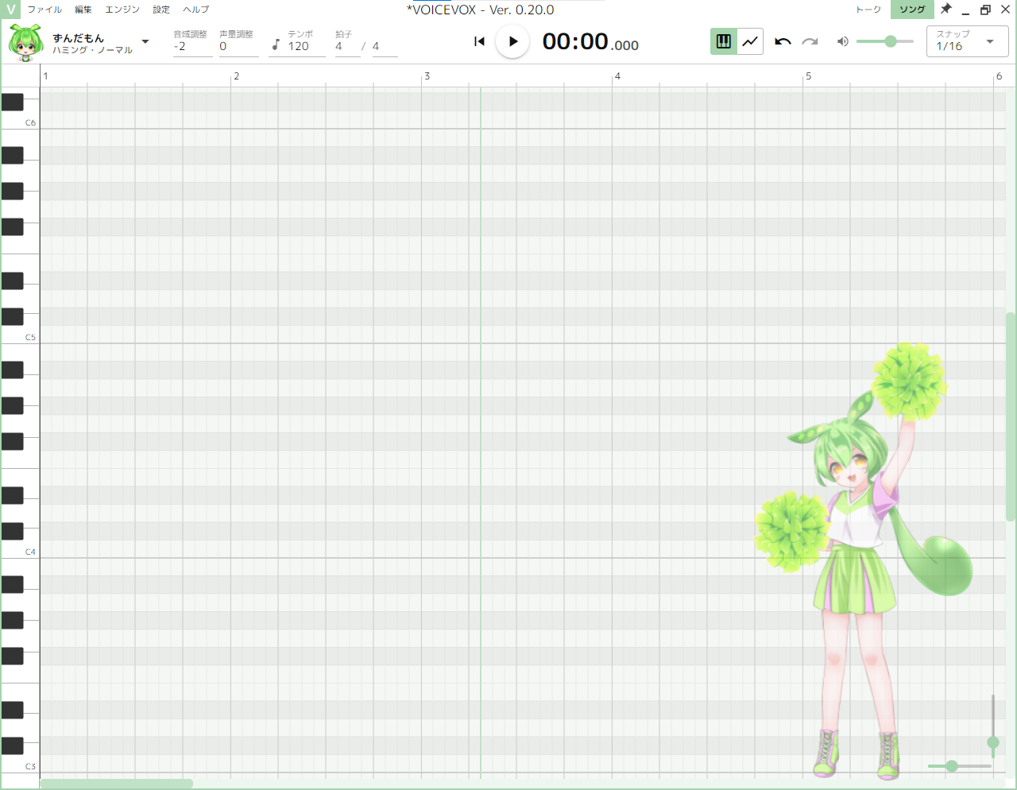Viewport: 1017px width, 790px height.
Task: Click the 拍子 numerator field
Action: click(x=347, y=47)
